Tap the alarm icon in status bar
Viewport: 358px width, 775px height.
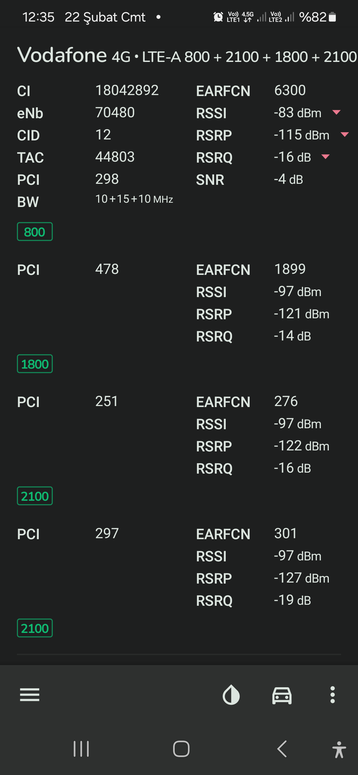click(218, 17)
